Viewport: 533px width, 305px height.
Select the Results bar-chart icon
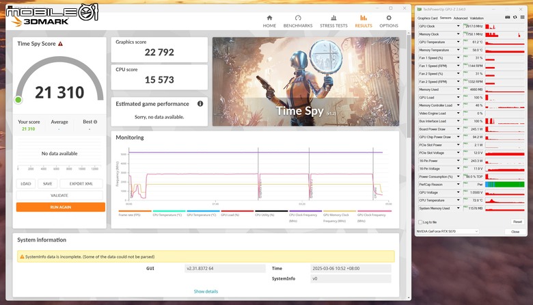364,18
